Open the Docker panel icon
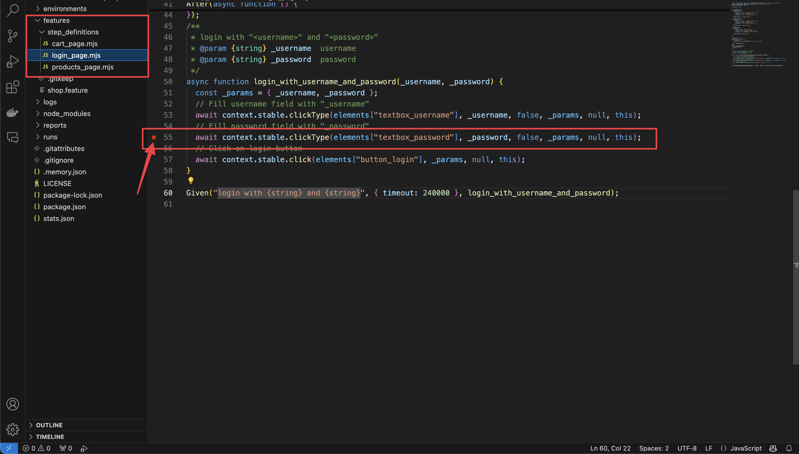 click(12, 112)
